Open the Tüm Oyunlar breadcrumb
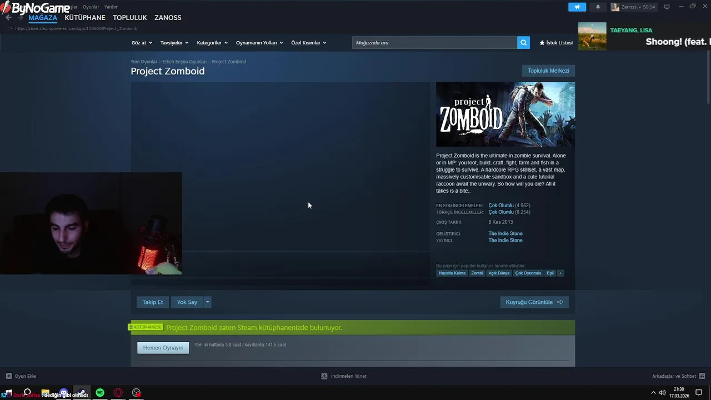The image size is (711, 400). coord(144,62)
